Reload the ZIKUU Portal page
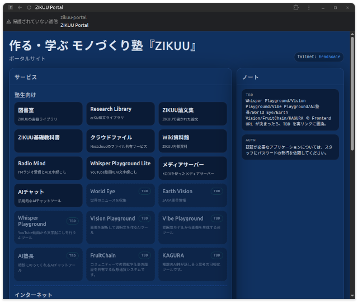This screenshot has height=303, width=358. [x=29, y=7]
